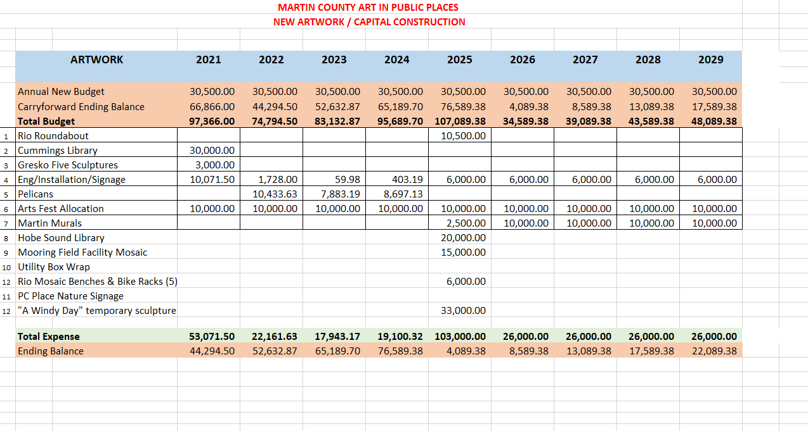The width and height of the screenshot is (808, 431).
Task: Select the Hobe Sound Library 20,000.00 amount
Action: click(x=463, y=238)
